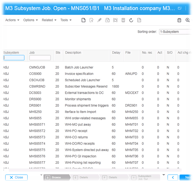Viewport: 193px width, 183px height.
Task: Select the Browse panel tab
Action: [x=56, y=177]
